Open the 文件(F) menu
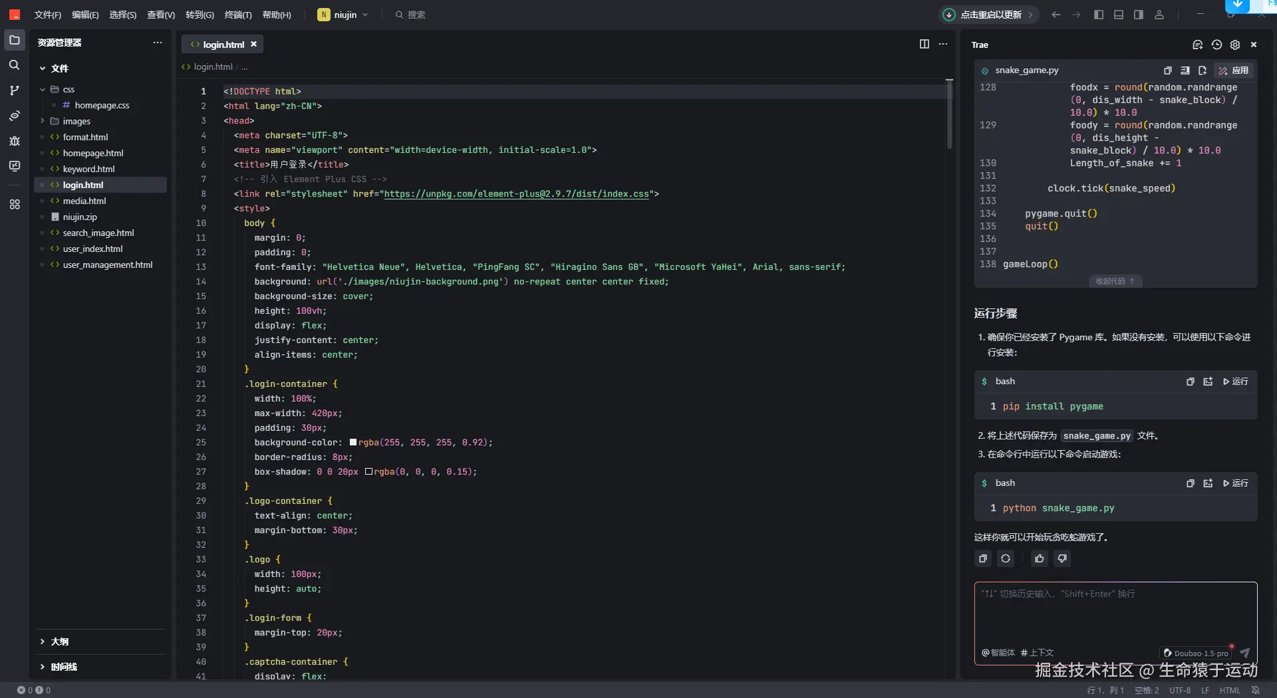The height and width of the screenshot is (698, 1277). click(x=48, y=15)
